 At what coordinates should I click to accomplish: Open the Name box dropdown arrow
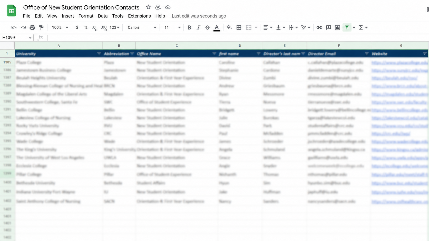pyautogui.click(x=30, y=38)
